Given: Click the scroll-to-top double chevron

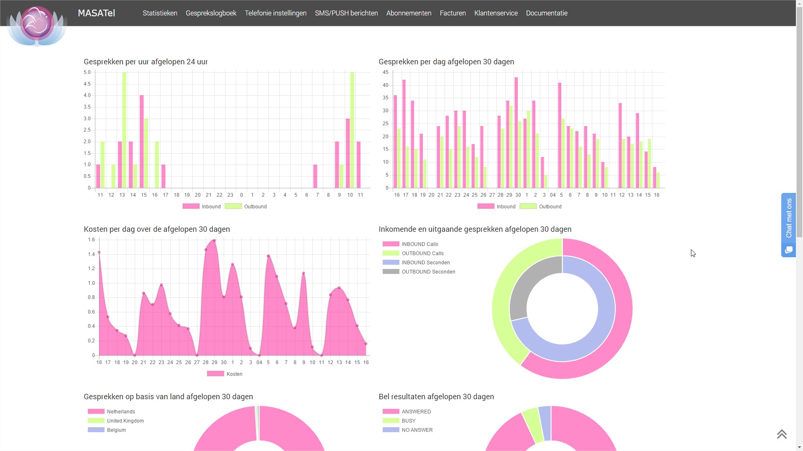Looking at the screenshot, I should tap(782, 434).
